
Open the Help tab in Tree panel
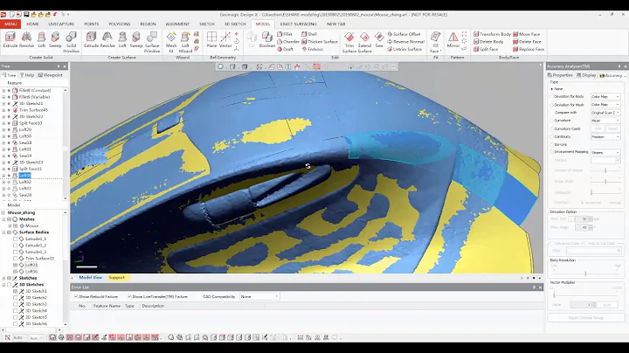click(x=27, y=75)
